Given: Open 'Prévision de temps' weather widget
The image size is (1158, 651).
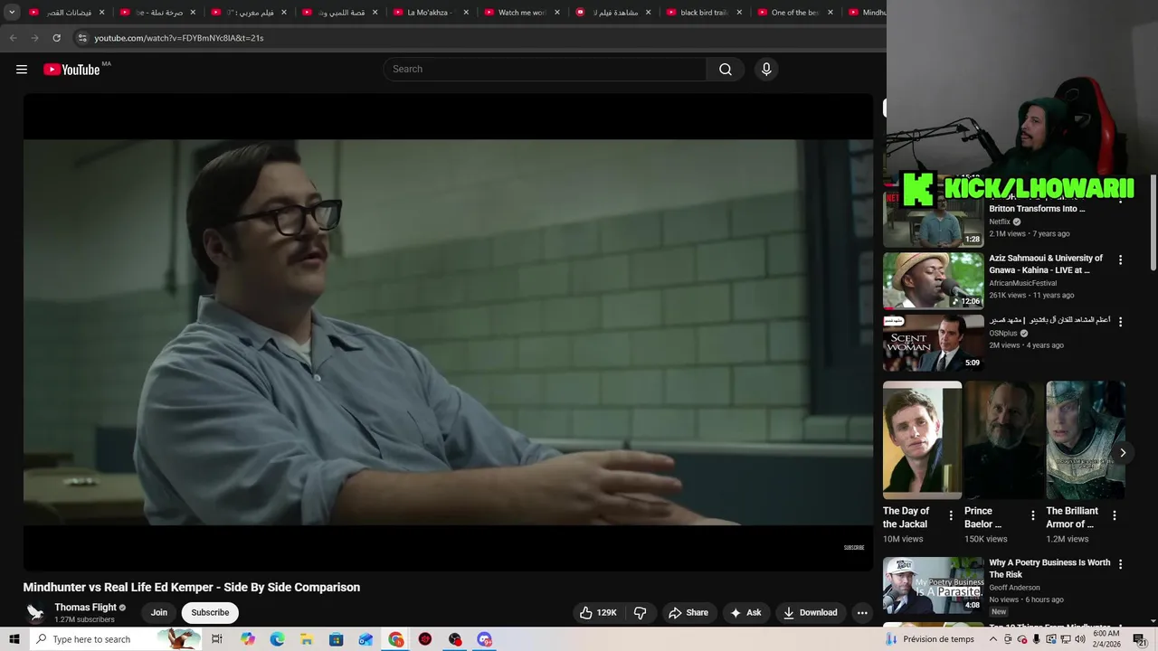Looking at the screenshot, I should coord(931,639).
